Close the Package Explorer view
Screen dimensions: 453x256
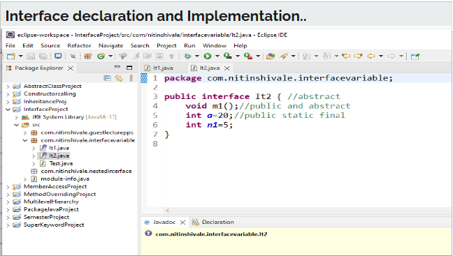(x=70, y=68)
